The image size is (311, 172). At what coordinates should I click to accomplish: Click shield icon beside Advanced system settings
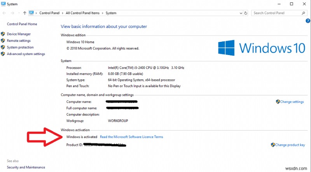click(x=3, y=54)
